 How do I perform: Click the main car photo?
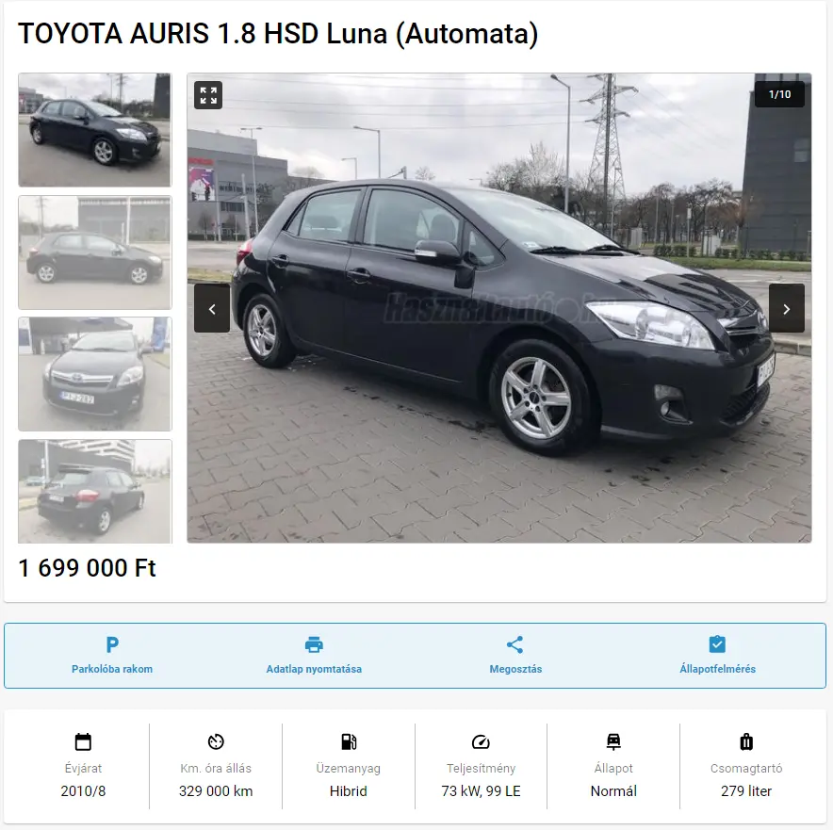(x=499, y=308)
